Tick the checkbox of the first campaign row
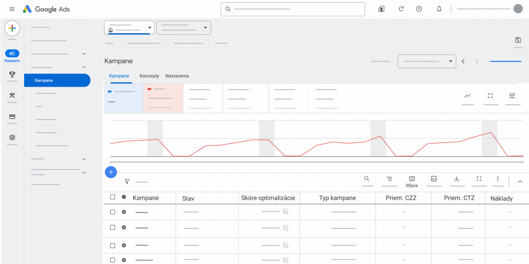This screenshot has width=529, height=264. tap(112, 212)
